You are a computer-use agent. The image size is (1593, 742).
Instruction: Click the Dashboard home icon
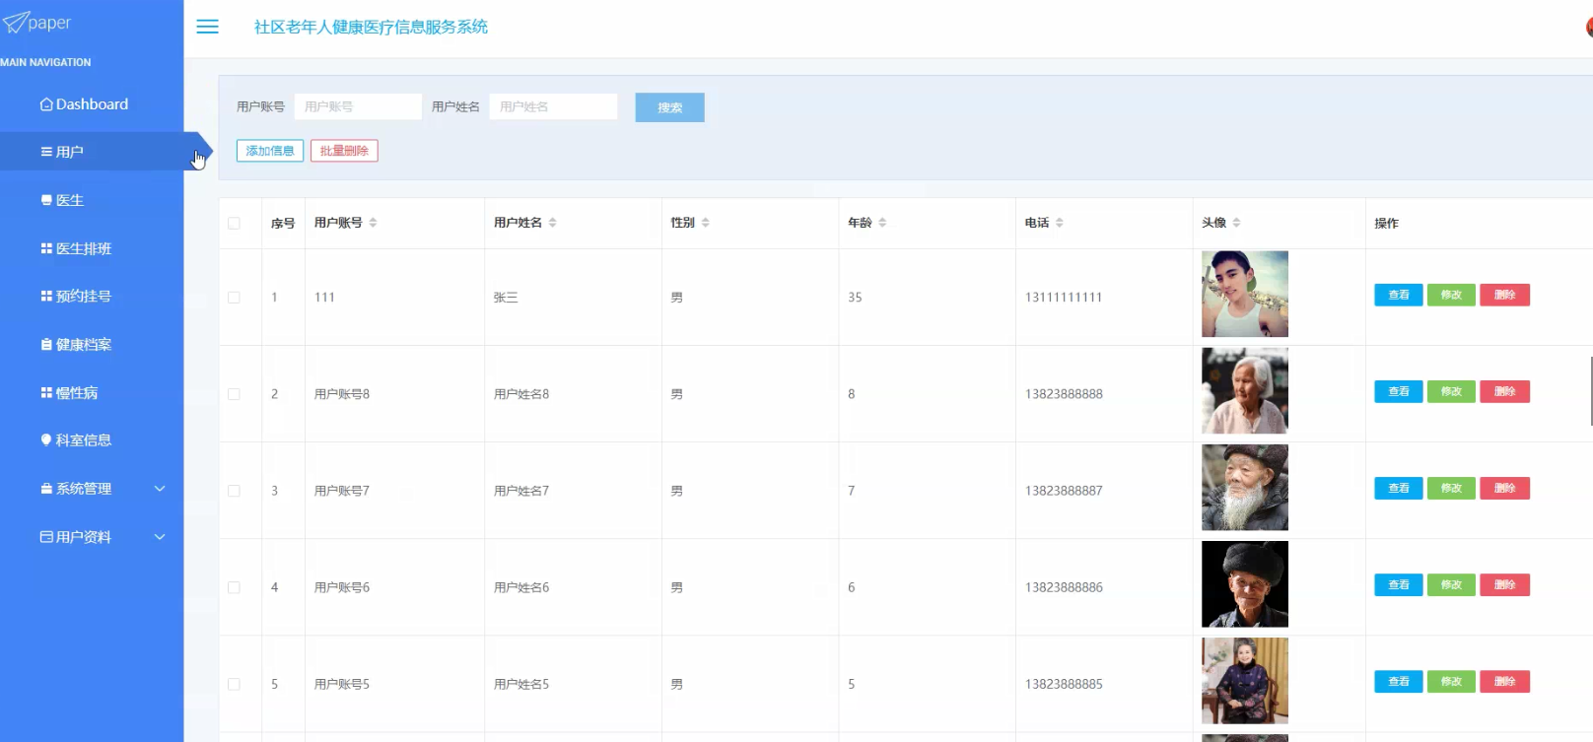46,104
